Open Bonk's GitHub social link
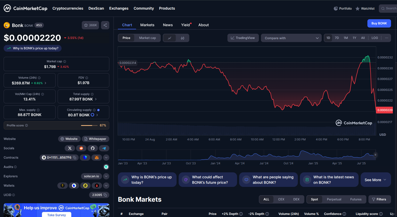This screenshot has height=217, width=397. click(x=93, y=148)
